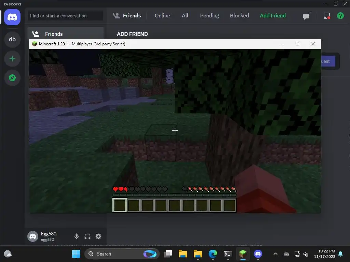350x262 pixels.
Task: Focus the Find or start a conversation field
Action: click(x=66, y=16)
